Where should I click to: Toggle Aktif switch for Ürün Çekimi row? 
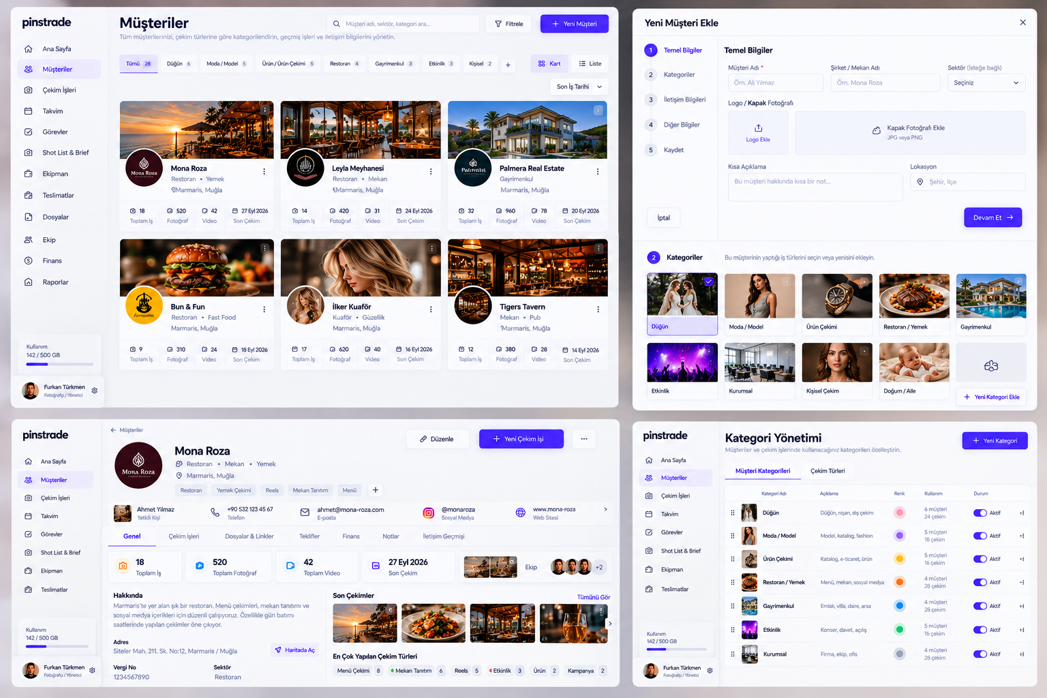click(980, 559)
